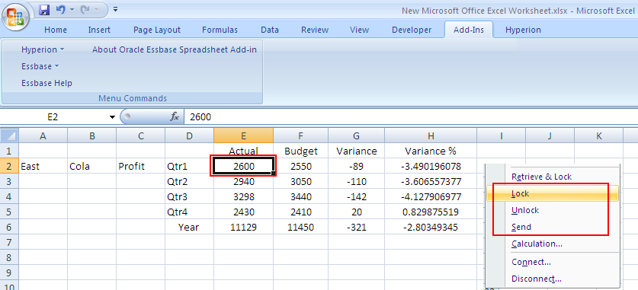Open Essbase Help
Viewport: 638px width, 290px height.
[x=46, y=83]
